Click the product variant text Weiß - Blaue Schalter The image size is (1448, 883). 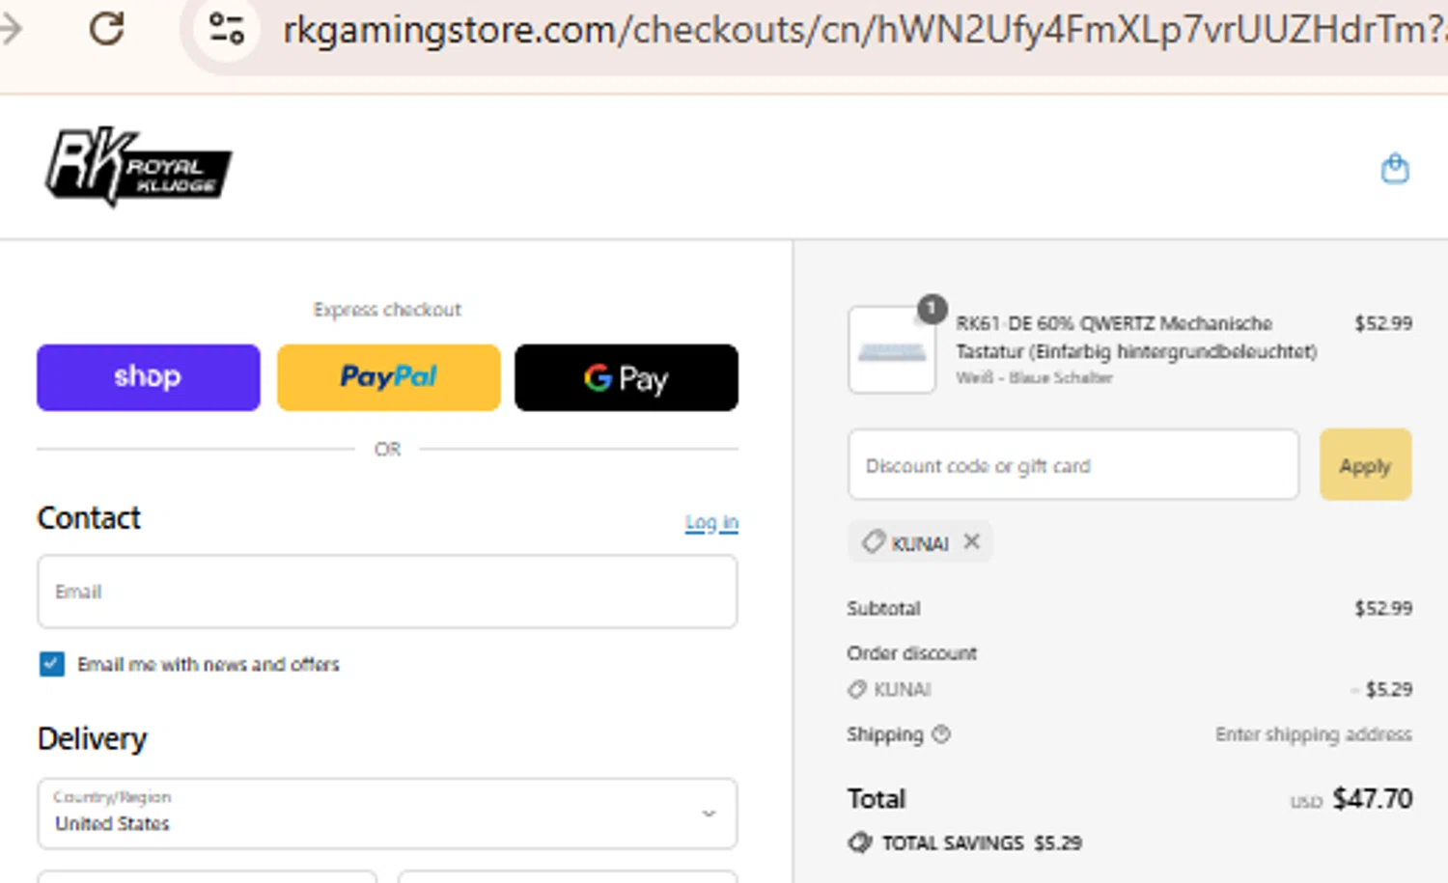pyautogui.click(x=1034, y=377)
